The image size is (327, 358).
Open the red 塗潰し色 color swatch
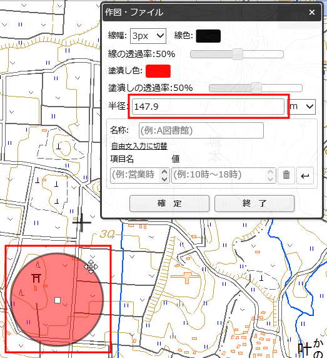pos(158,71)
